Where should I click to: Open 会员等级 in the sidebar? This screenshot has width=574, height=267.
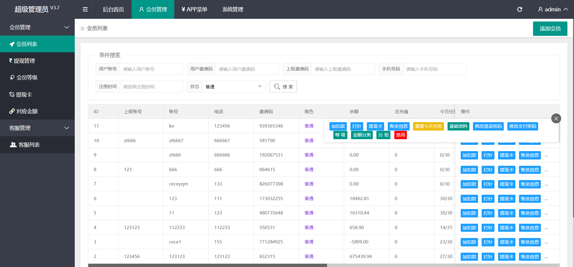37,78
